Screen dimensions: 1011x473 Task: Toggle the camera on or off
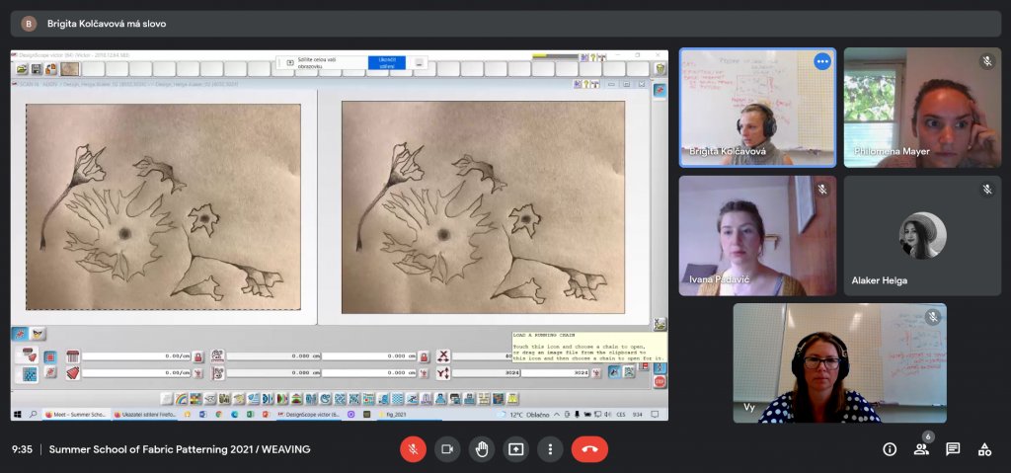pos(447,449)
